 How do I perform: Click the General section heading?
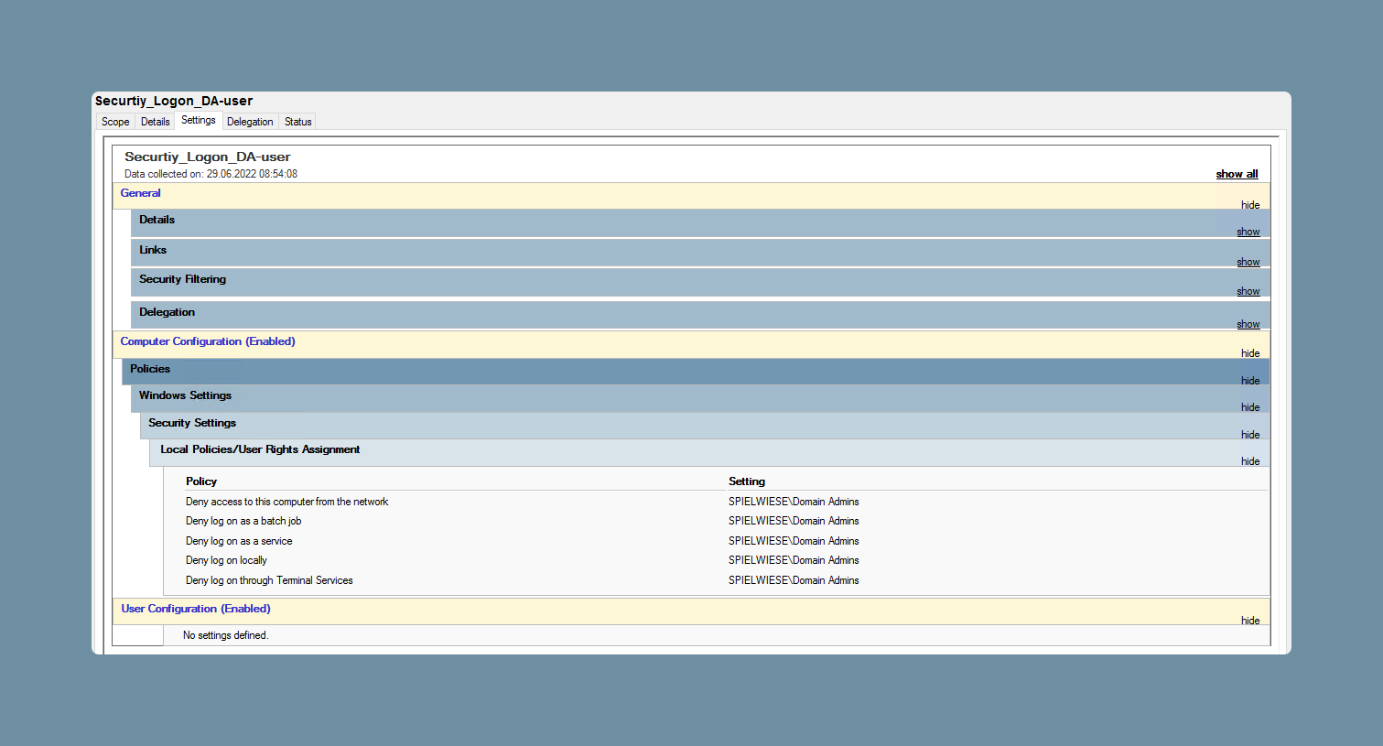[x=140, y=193]
